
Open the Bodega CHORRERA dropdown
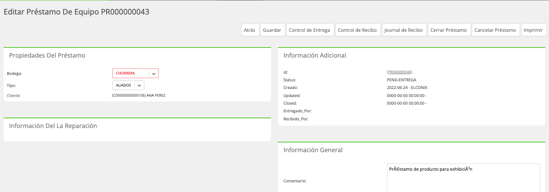136,73
